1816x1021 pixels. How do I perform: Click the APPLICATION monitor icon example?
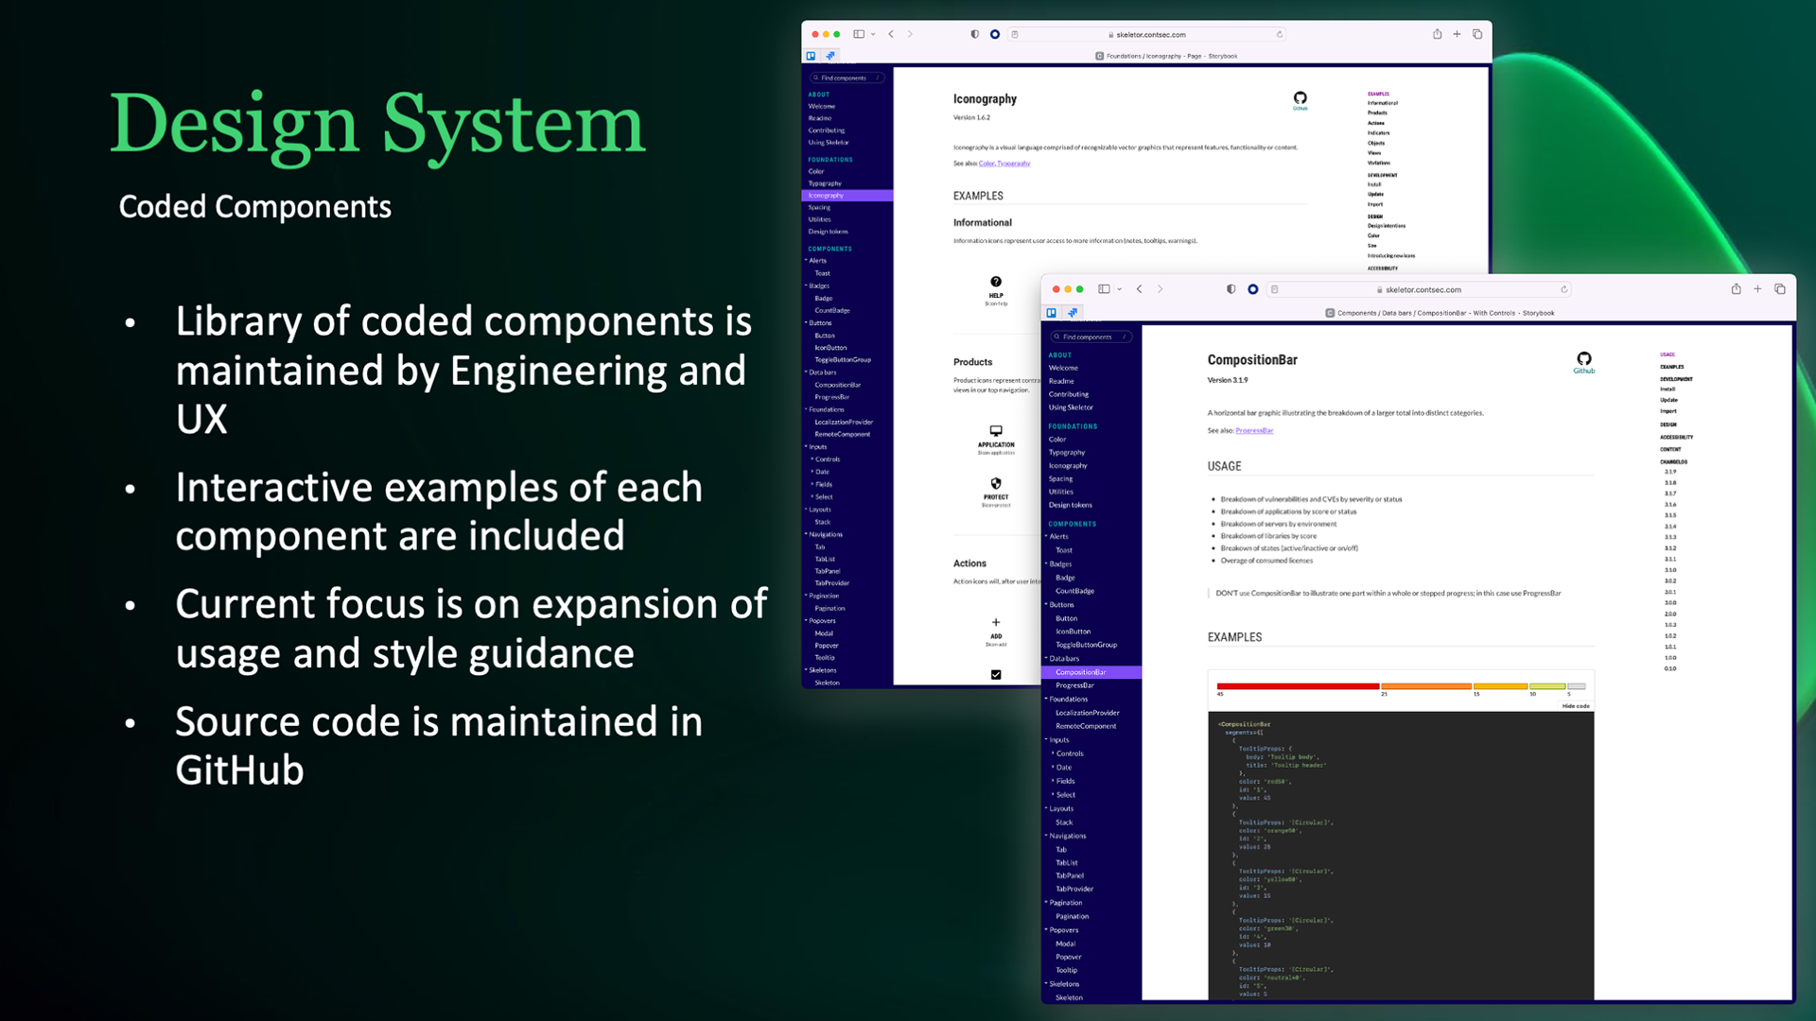coord(995,431)
